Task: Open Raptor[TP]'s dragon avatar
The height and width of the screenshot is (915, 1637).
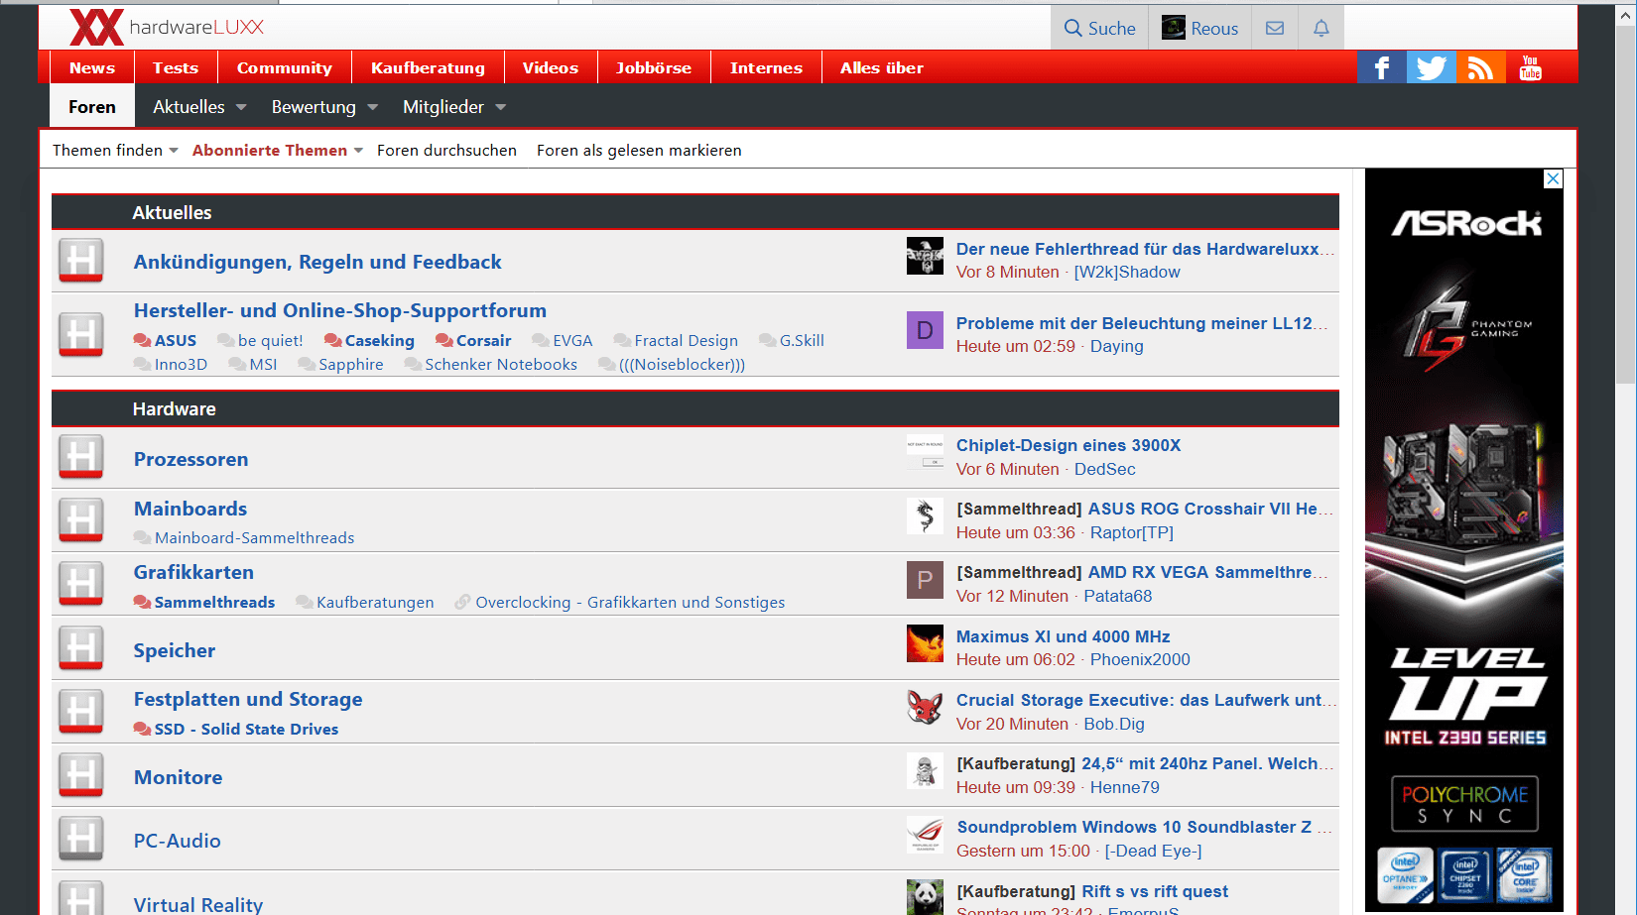Action: coord(925,515)
